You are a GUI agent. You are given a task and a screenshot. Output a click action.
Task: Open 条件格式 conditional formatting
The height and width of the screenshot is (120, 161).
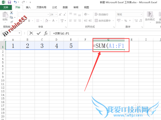coord(150,17)
